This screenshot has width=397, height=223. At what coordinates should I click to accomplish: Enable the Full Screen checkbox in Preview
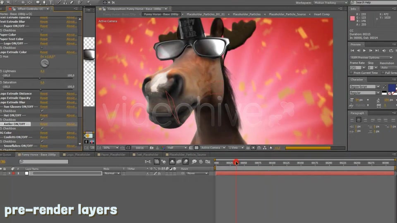tap(383, 73)
